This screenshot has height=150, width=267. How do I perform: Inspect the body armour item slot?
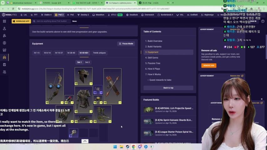point(84,99)
